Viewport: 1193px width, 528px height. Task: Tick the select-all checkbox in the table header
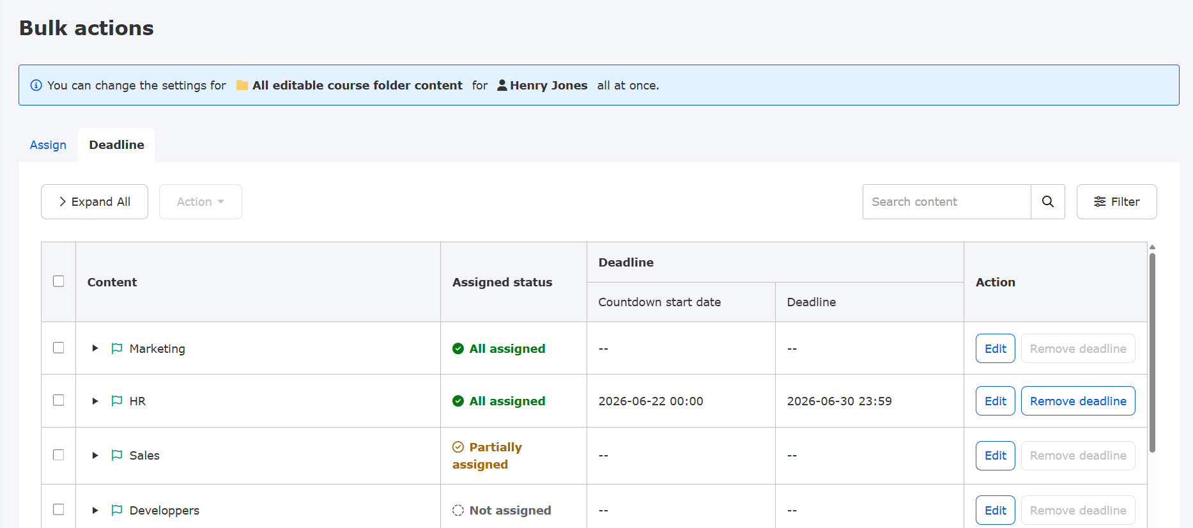(x=59, y=281)
